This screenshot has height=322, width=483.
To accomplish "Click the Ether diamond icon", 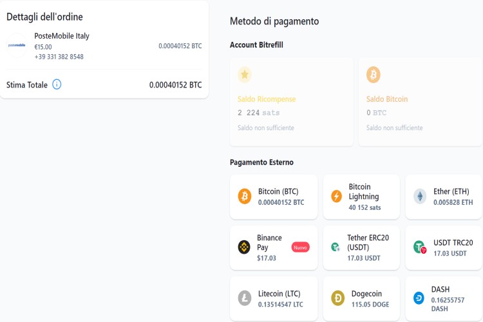I will pyautogui.click(x=420, y=196).
